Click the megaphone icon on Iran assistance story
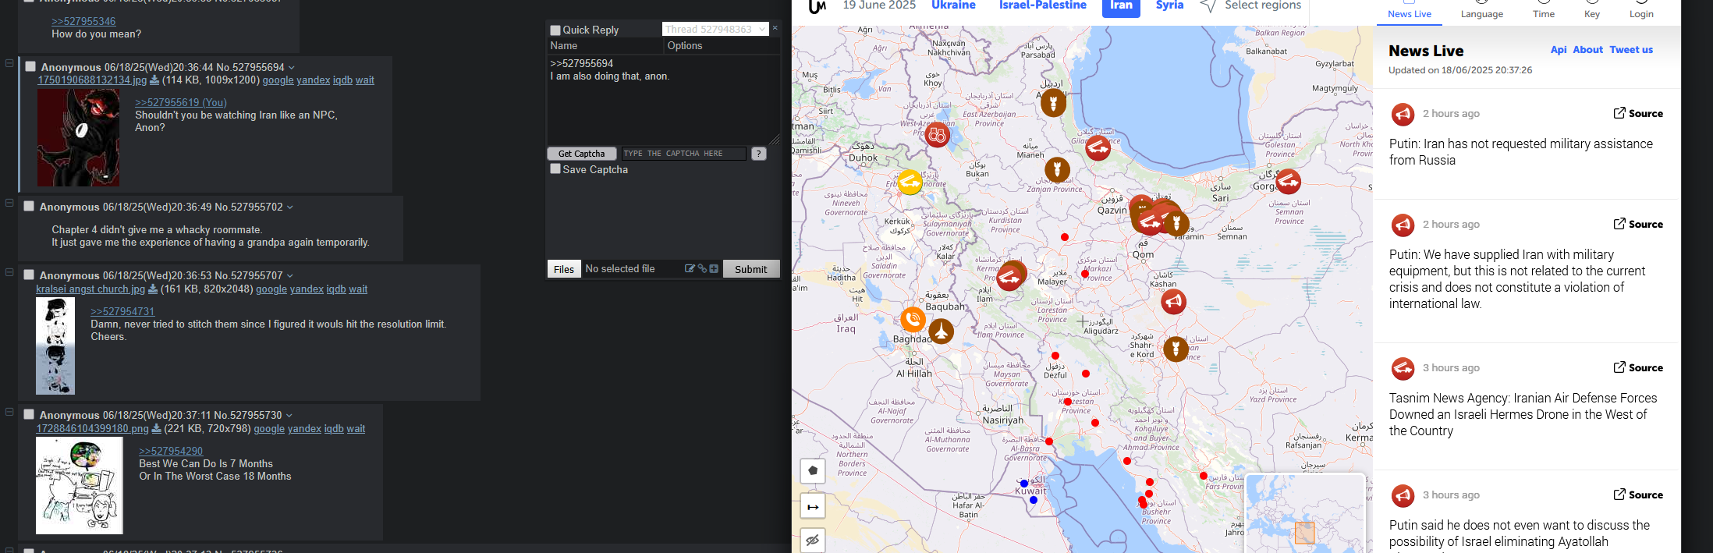 point(1403,115)
